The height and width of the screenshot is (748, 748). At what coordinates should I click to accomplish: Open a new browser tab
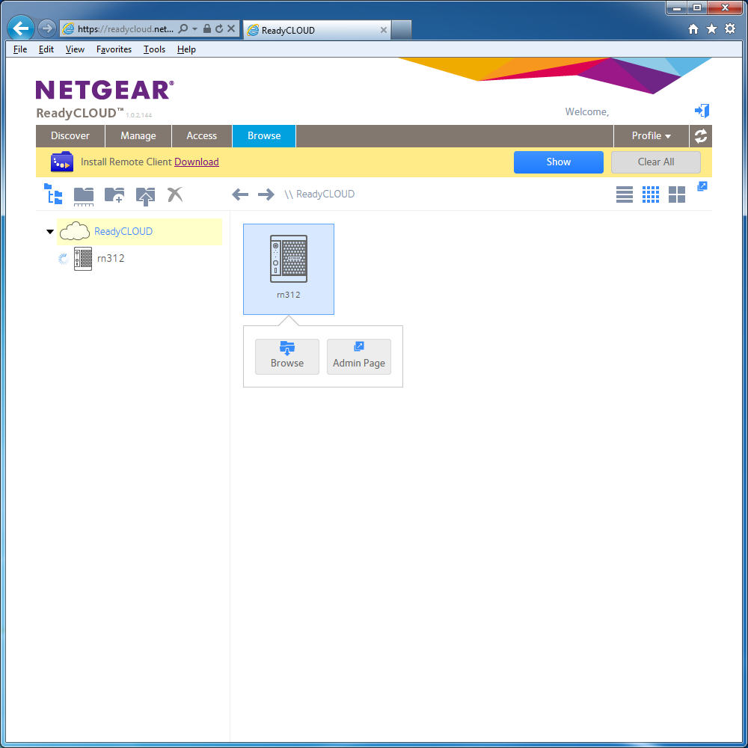pyautogui.click(x=402, y=30)
